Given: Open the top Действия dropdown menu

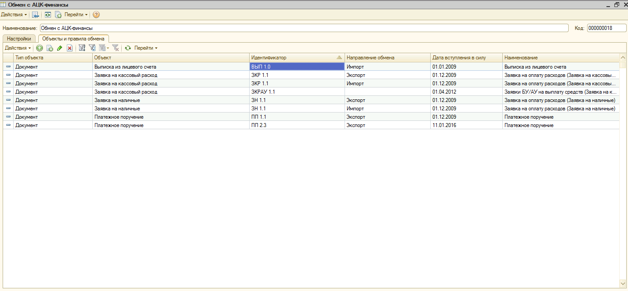Looking at the screenshot, I should (14, 15).
